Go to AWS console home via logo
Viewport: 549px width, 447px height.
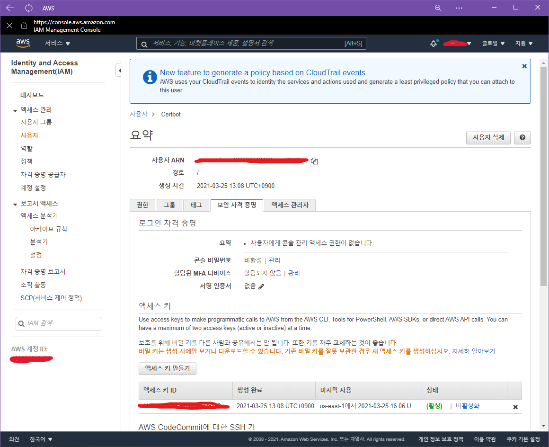[x=23, y=43]
